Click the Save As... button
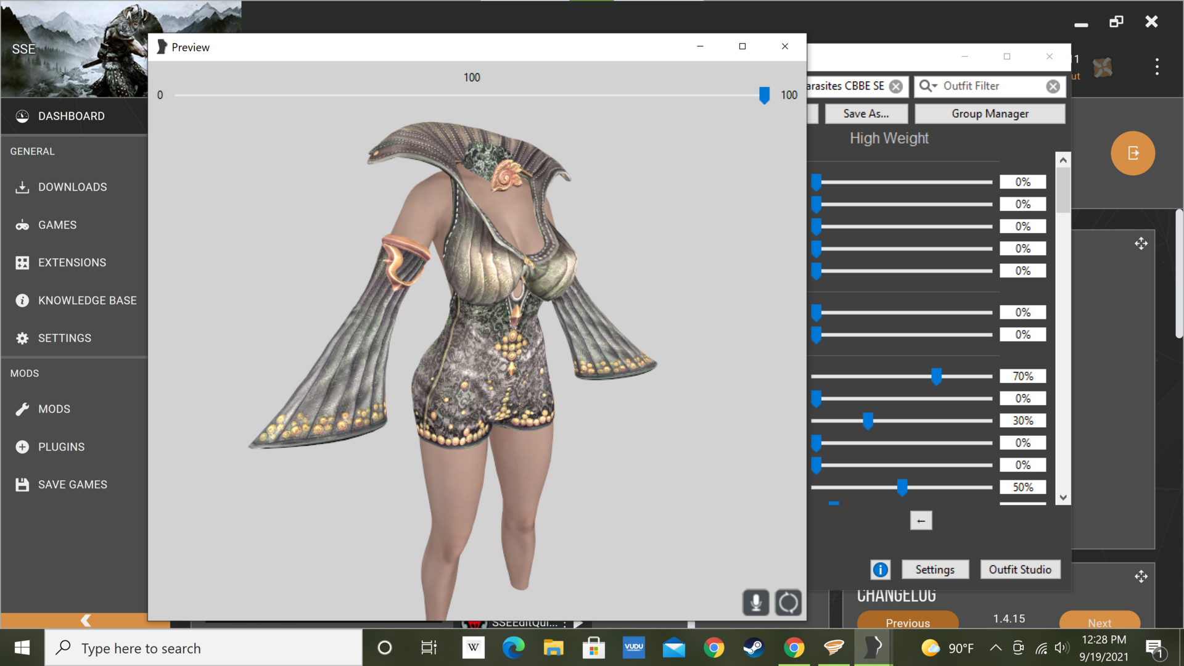Viewport: 1184px width, 666px height. [x=866, y=113]
